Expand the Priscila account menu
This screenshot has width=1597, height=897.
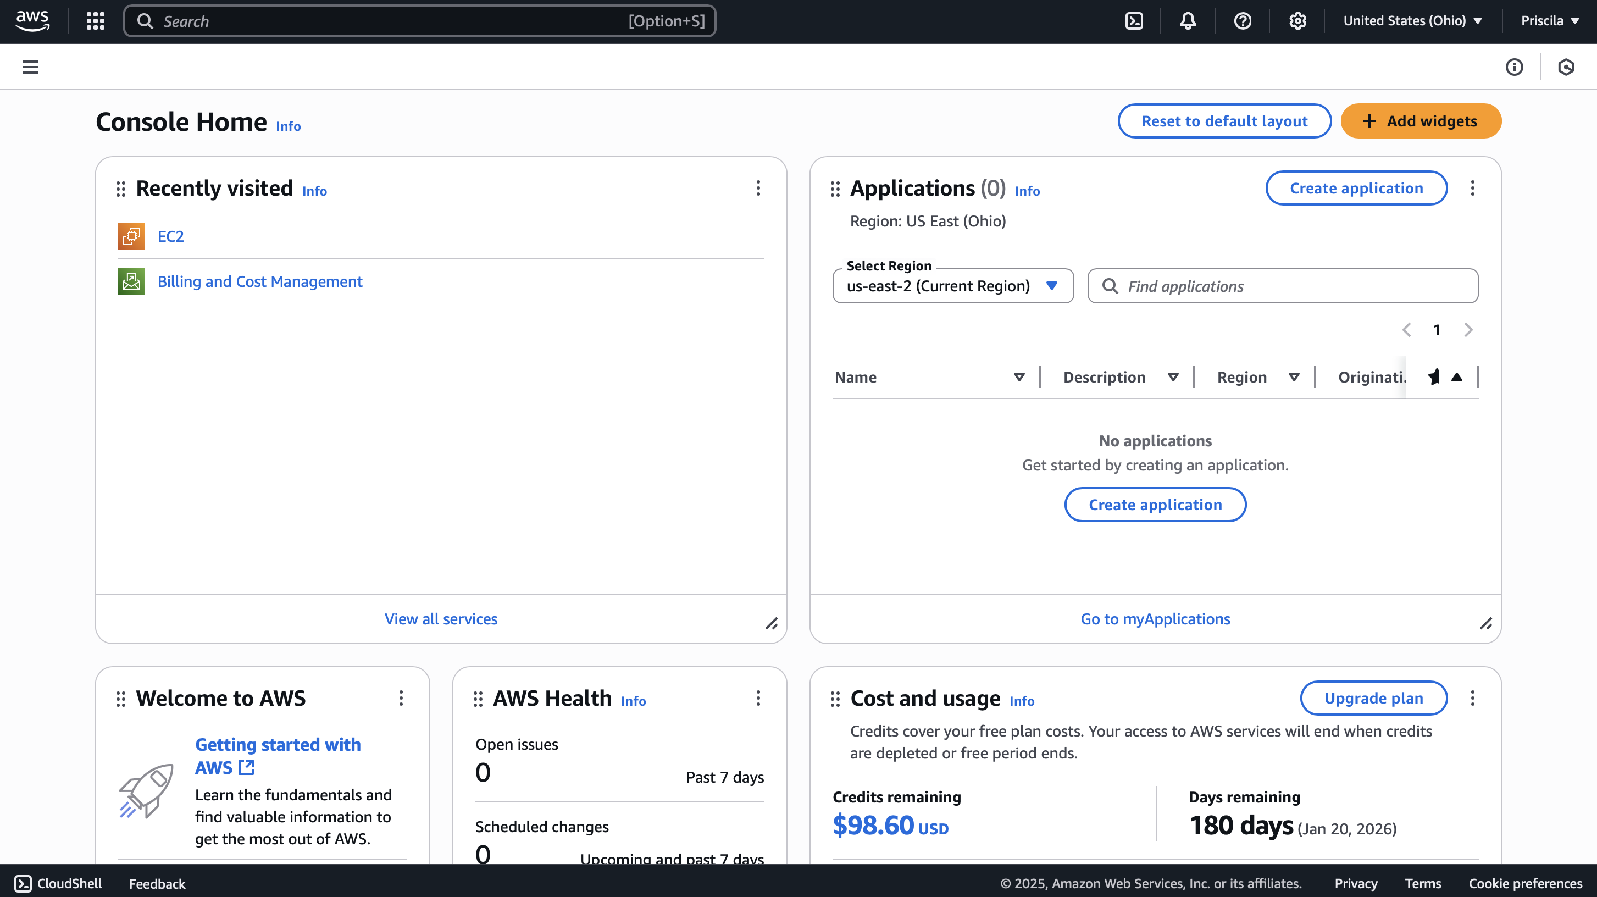click(x=1549, y=21)
